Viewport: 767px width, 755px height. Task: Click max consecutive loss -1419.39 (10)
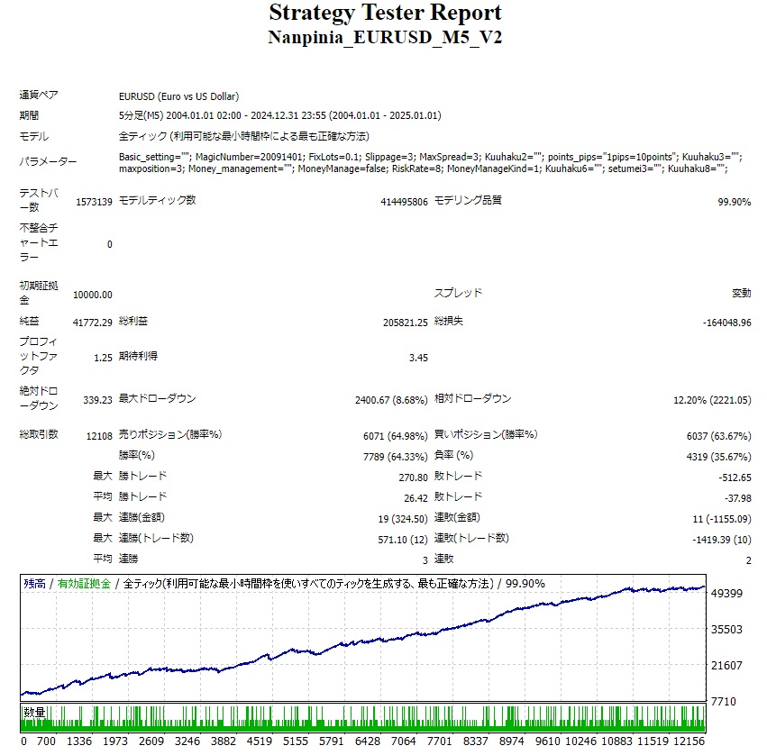click(x=722, y=540)
